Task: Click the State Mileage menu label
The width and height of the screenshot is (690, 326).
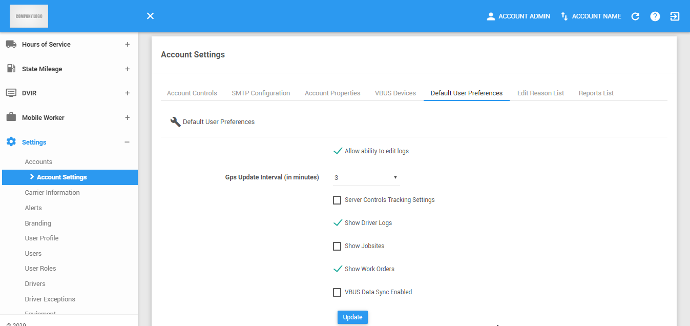Action: 42,69
